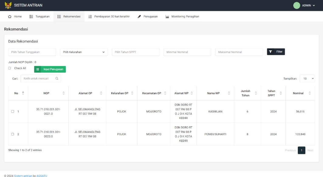Viewport: 323px width, 177px height.
Task: Click the Maksimal Nominal field
Action: (x=239, y=52)
